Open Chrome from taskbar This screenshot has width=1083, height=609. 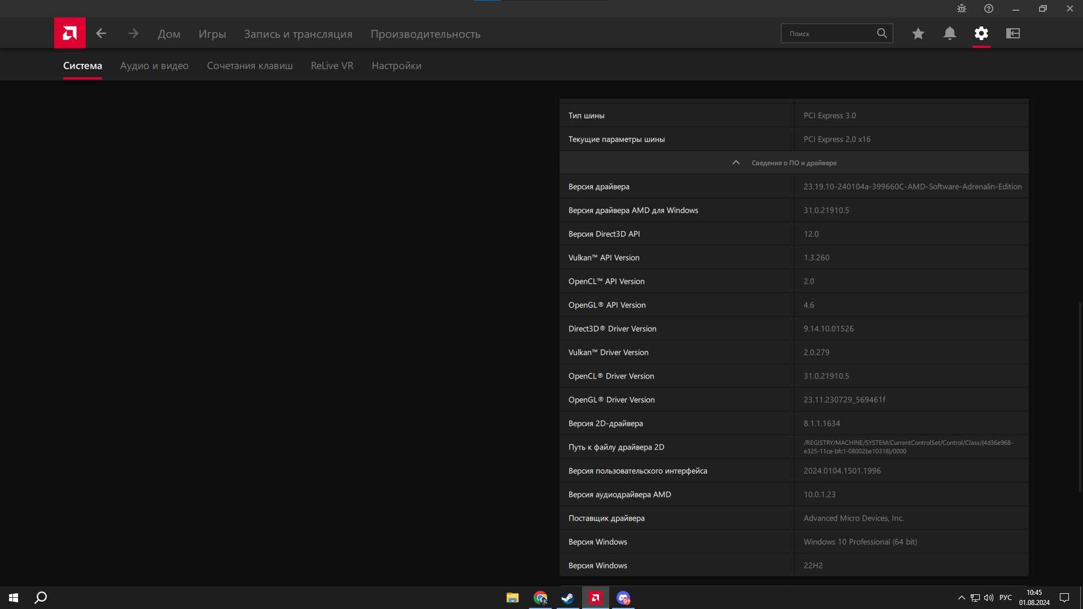(540, 598)
